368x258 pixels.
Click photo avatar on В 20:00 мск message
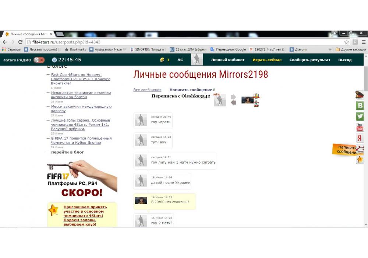coord(141,201)
